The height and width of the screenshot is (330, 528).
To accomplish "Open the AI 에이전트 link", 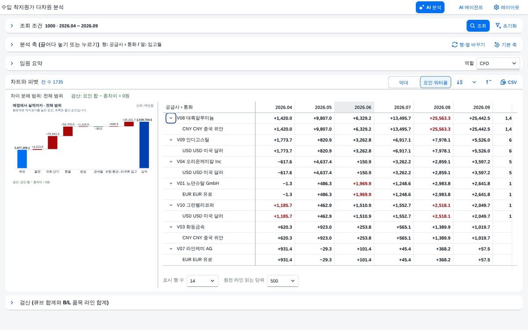I will tap(471, 7).
